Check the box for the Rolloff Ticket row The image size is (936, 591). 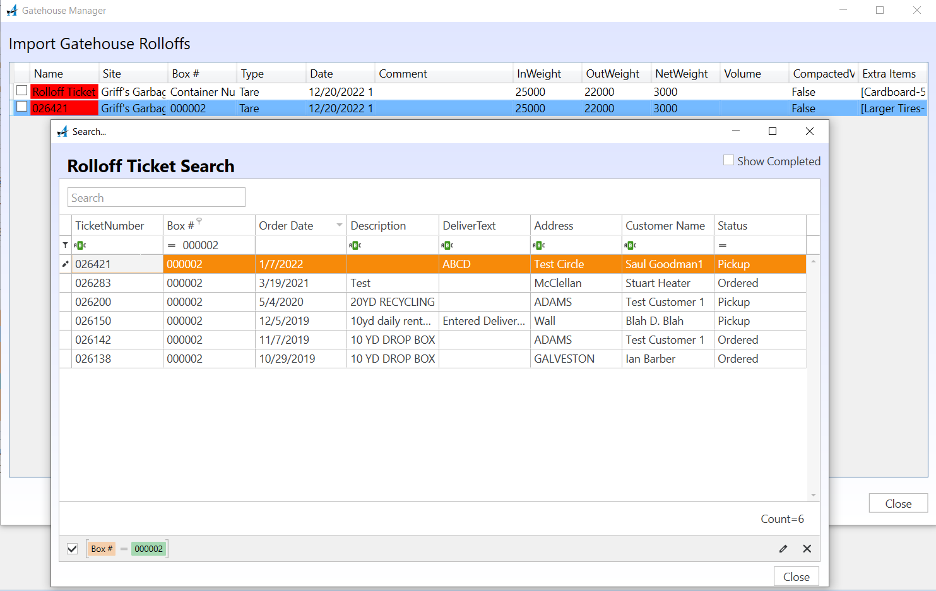(x=21, y=91)
